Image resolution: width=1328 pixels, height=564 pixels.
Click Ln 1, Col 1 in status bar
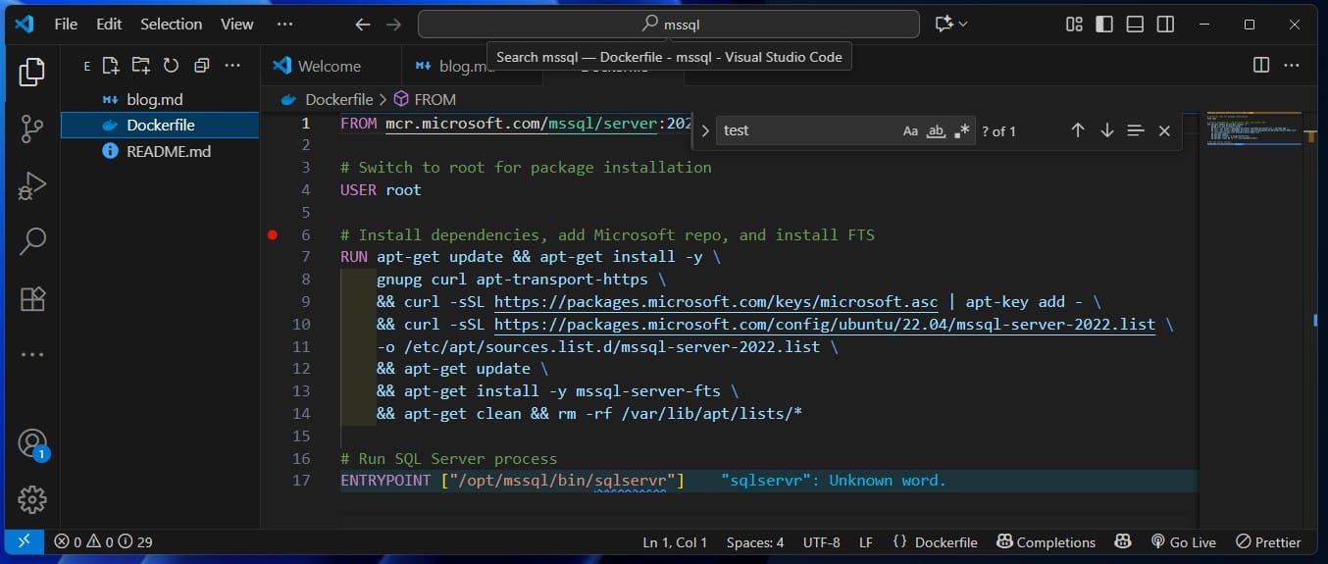click(x=675, y=541)
